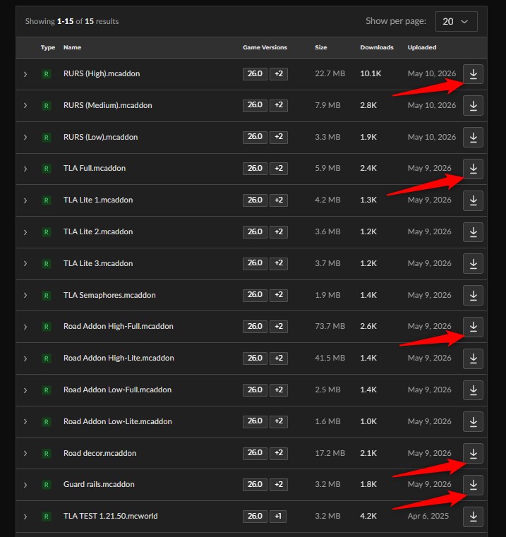Download RURS (High).mcaddon file

tap(473, 74)
